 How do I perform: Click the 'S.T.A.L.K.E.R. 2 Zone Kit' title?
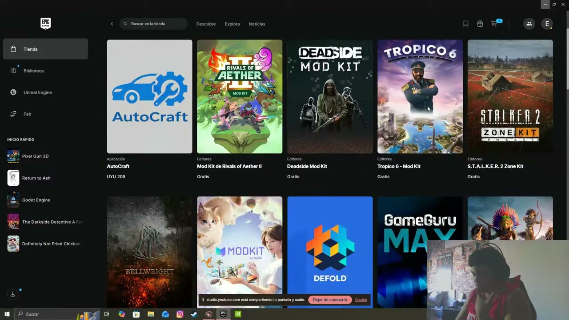click(495, 166)
